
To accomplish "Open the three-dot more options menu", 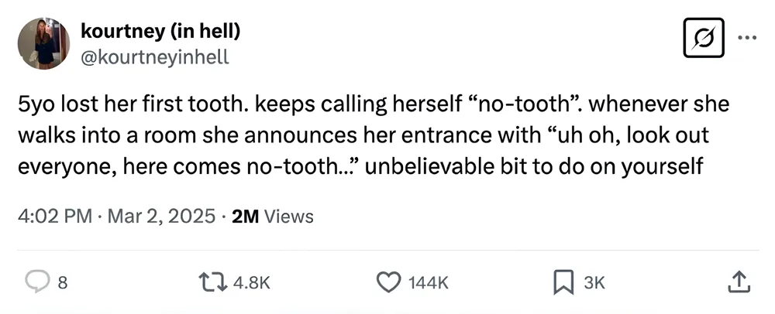I will (747, 37).
